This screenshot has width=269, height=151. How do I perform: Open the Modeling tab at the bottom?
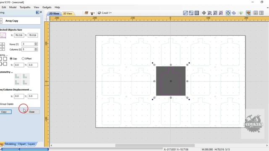(11, 144)
